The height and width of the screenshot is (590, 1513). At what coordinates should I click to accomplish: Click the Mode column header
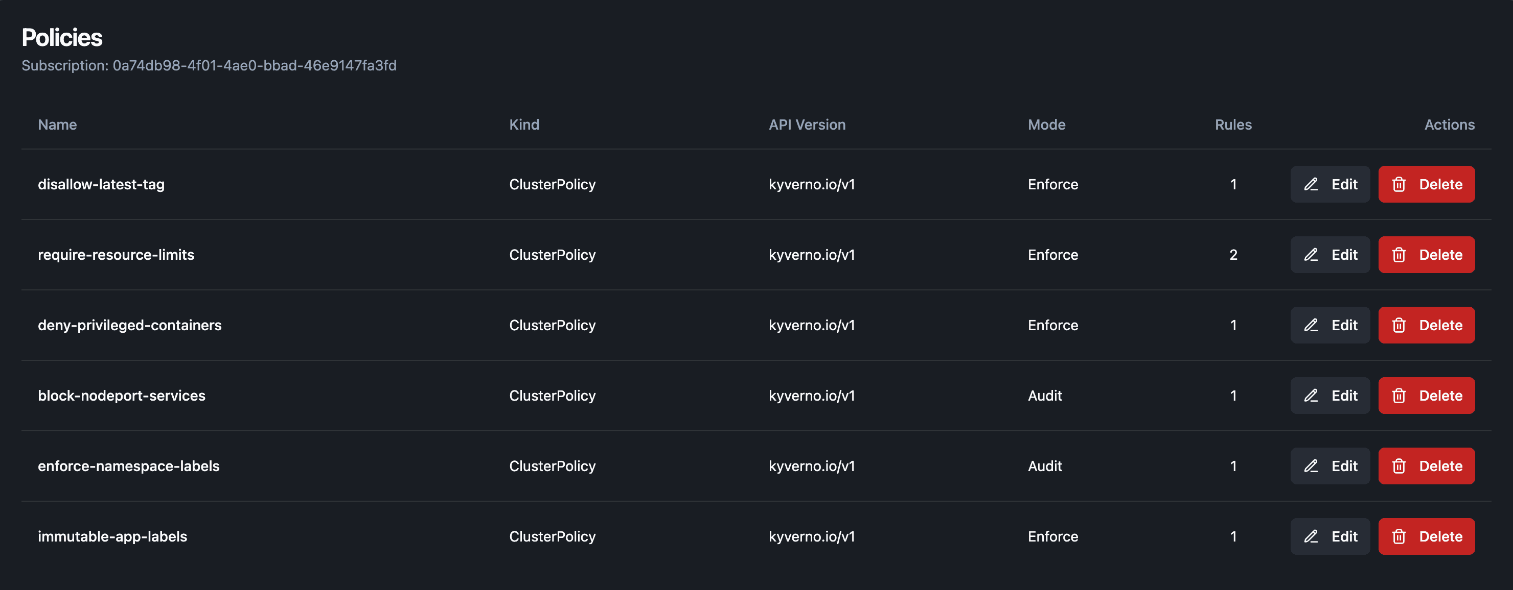tap(1046, 125)
